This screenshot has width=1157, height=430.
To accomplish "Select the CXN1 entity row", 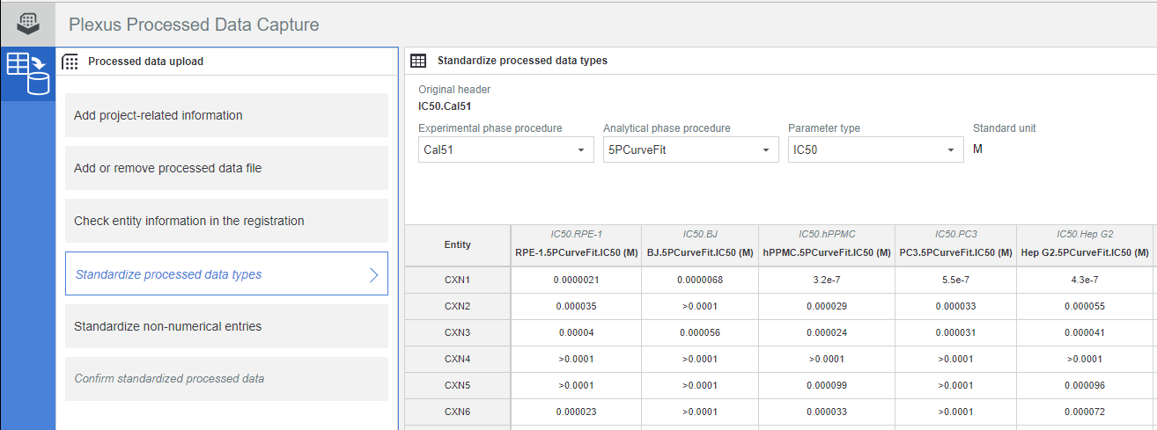I will (458, 280).
